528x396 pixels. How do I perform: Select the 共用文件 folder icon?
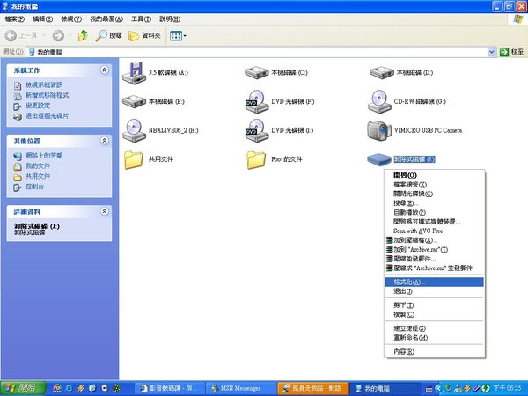click(x=134, y=159)
